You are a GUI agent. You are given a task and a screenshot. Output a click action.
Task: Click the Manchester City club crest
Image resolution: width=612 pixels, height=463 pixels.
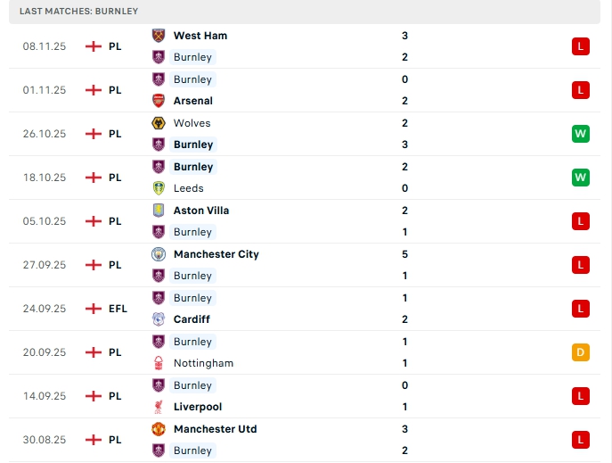[x=159, y=254]
